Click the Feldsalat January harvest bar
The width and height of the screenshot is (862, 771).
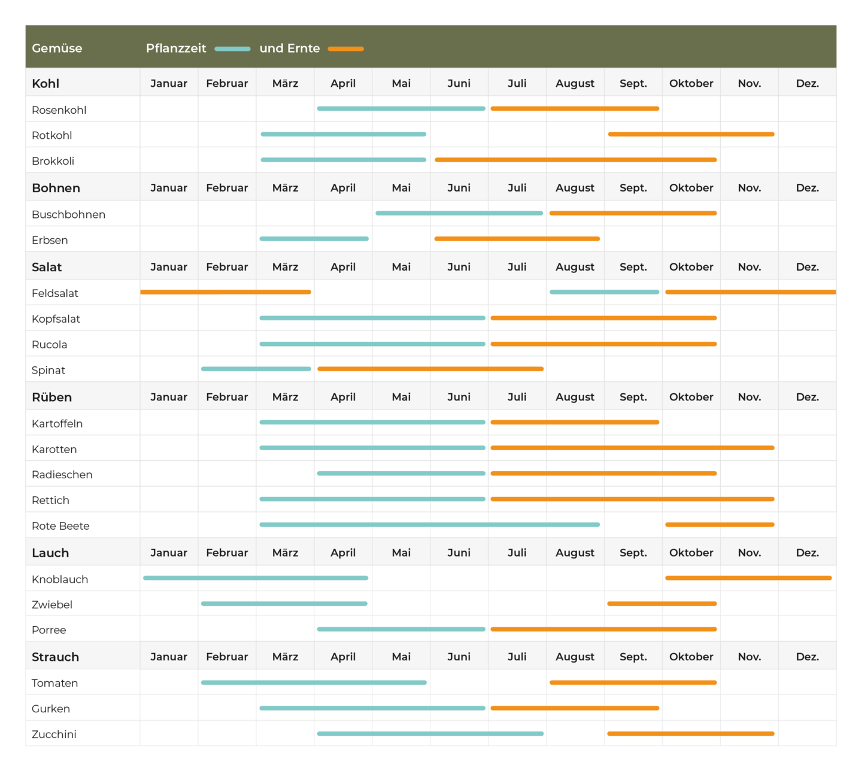[x=226, y=292]
